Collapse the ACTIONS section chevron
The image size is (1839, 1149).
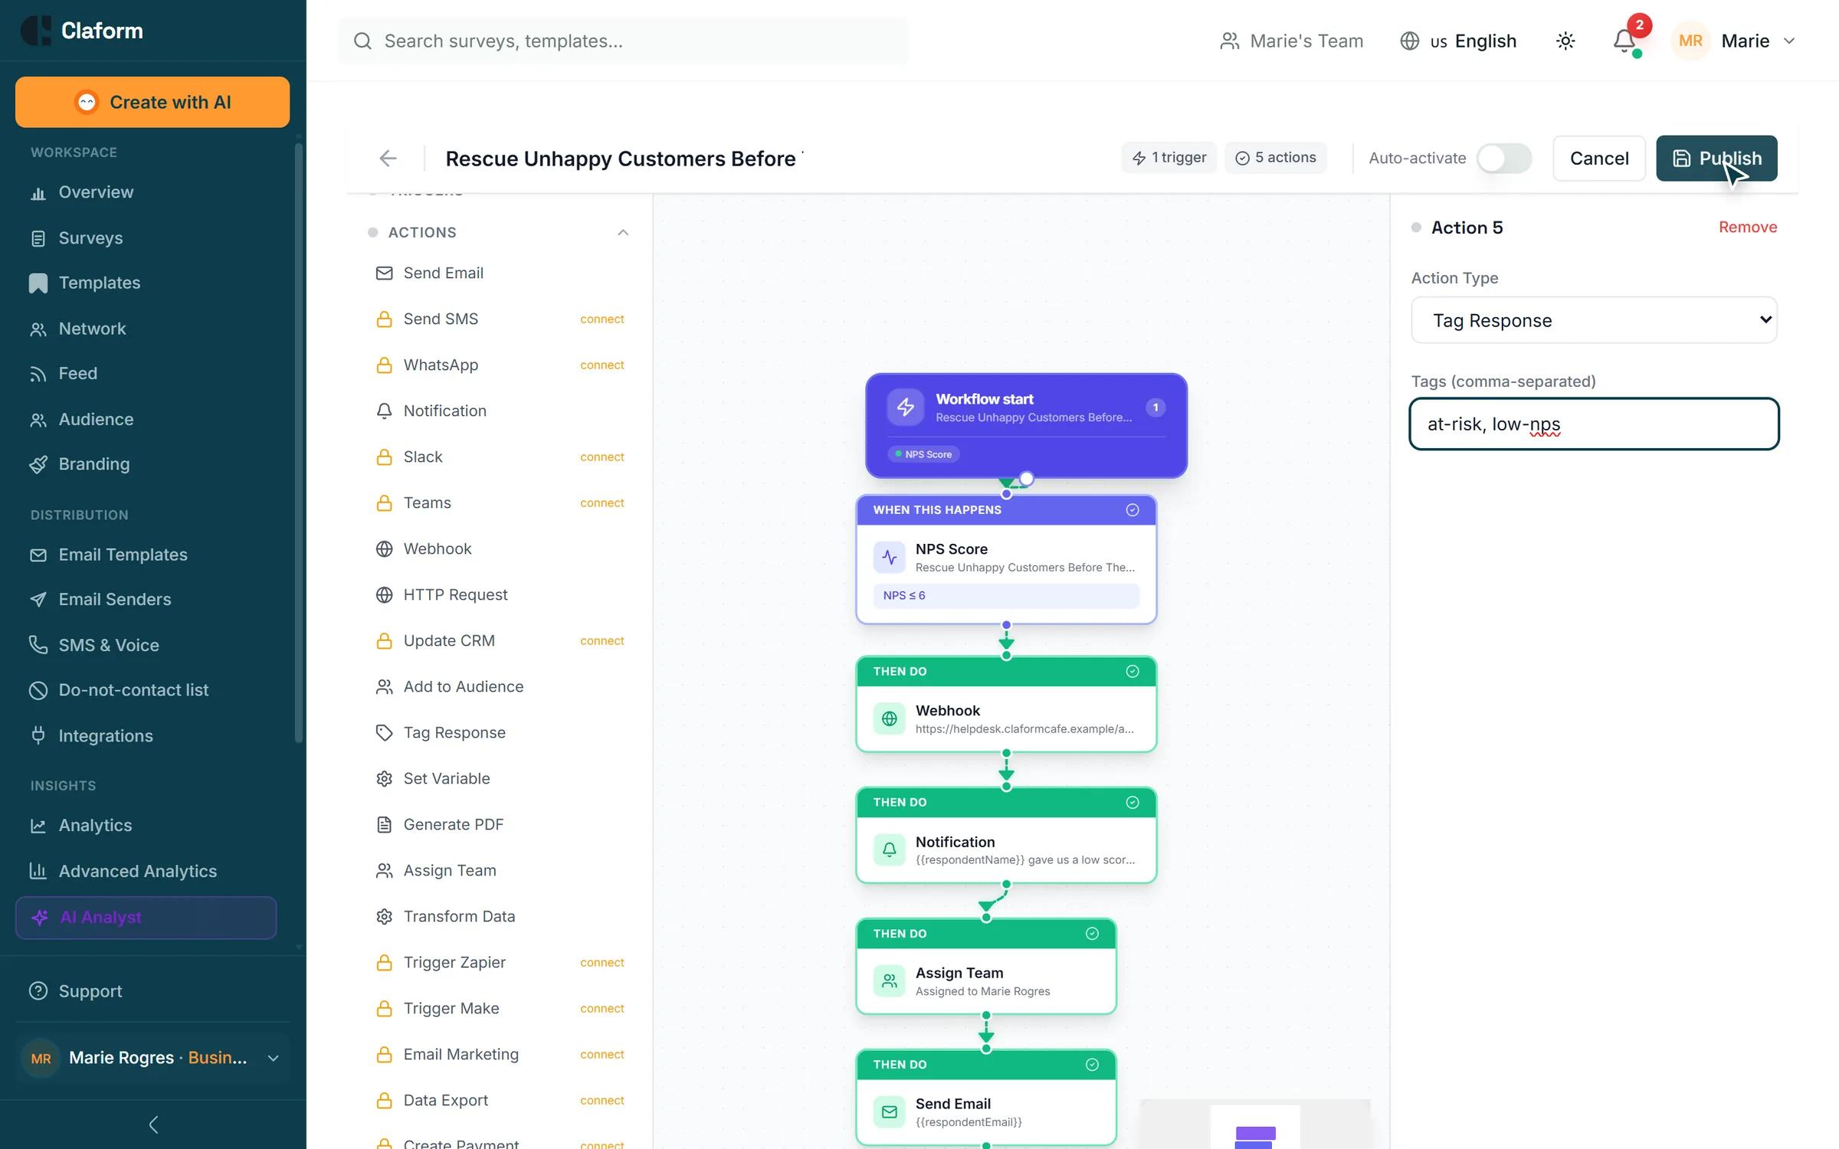click(622, 232)
